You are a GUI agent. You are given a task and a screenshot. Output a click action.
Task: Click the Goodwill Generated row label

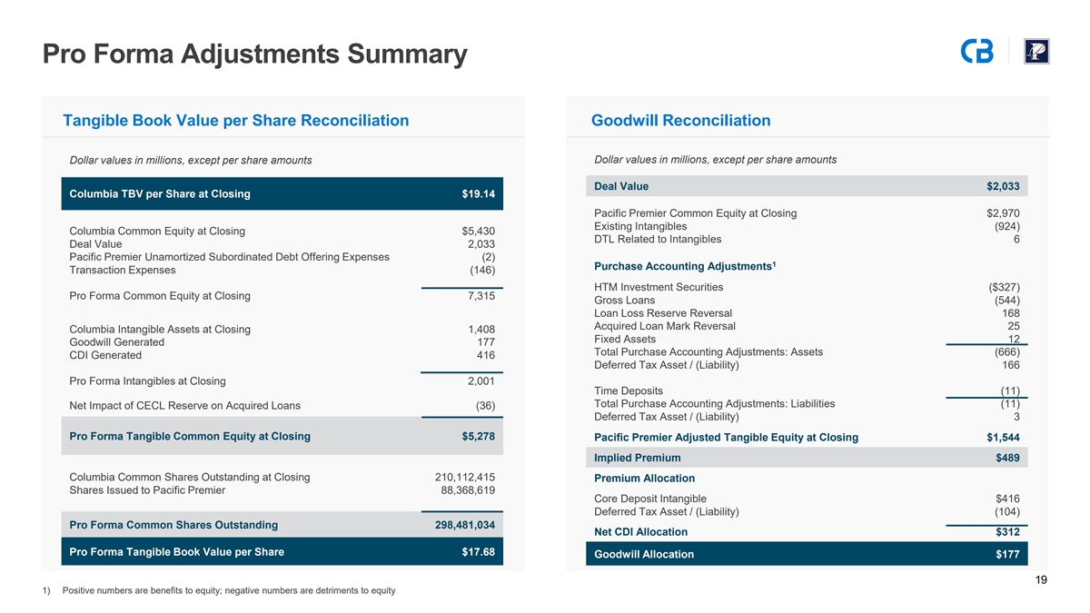click(x=117, y=342)
